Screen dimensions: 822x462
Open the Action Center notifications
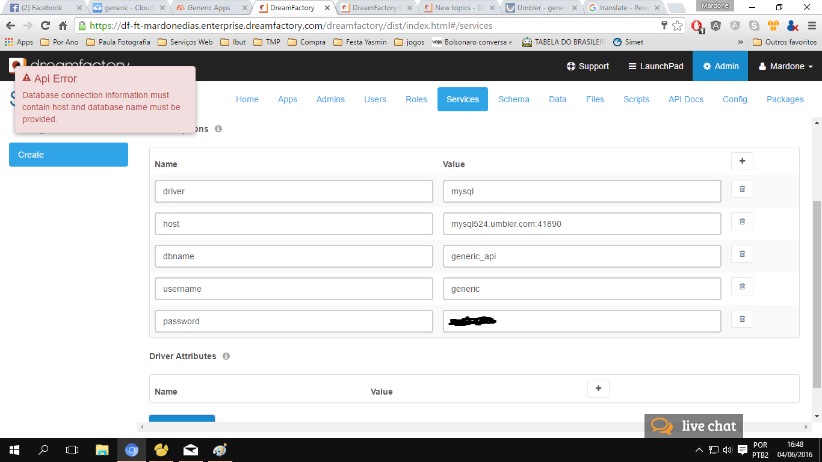(x=743, y=450)
